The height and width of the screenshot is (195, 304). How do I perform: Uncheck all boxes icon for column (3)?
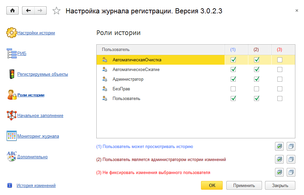pos(291,173)
